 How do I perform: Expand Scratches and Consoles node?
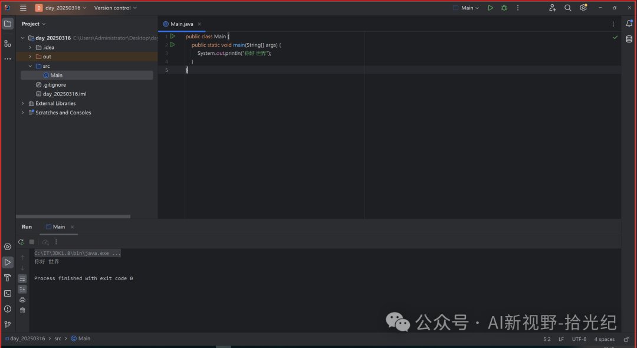(x=23, y=113)
